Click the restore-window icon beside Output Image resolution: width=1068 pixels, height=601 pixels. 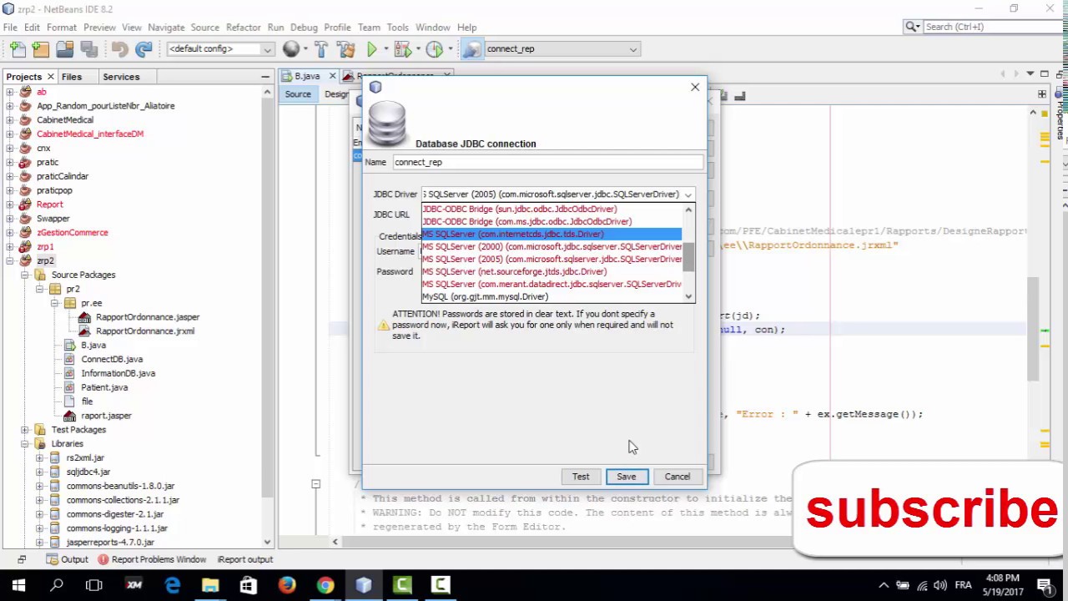22,559
